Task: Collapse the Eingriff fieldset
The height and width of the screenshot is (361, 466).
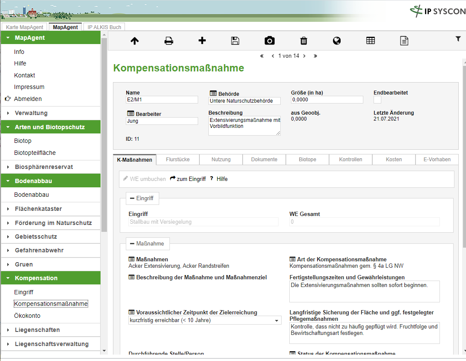Action: click(x=142, y=198)
